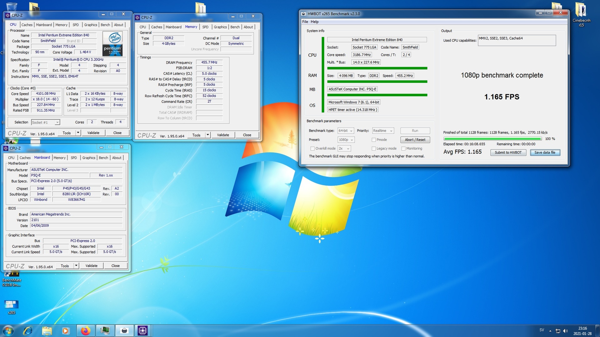The width and height of the screenshot is (600, 337).
Task: Open the Benchmark type 64-bit dropdown
Action: point(346,131)
